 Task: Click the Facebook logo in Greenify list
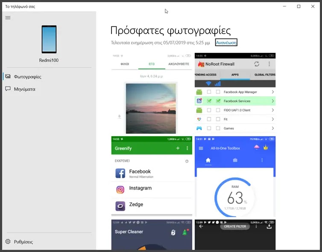[x=120, y=173]
